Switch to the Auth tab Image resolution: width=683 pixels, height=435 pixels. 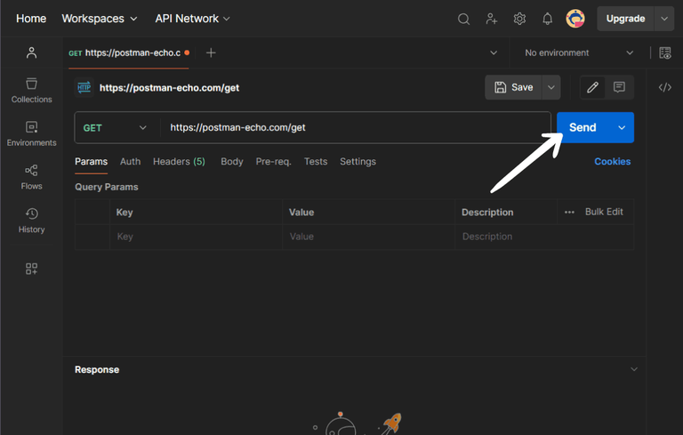click(130, 162)
